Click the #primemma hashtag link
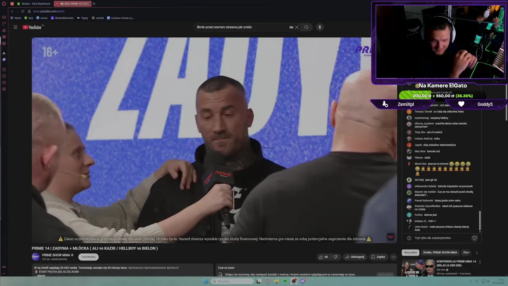The width and height of the screenshot is (508, 286). pyautogui.click(x=136, y=268)
